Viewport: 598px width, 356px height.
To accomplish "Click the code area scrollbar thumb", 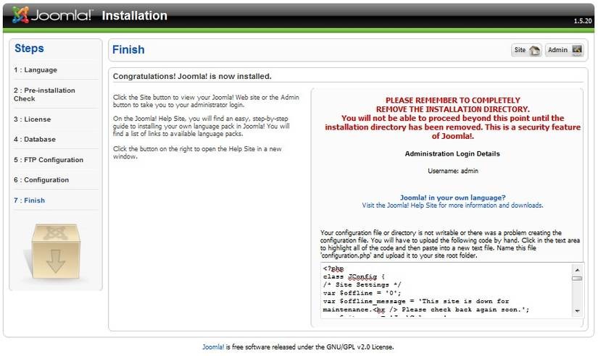I will pyautogui.click(x=578, y=279).
